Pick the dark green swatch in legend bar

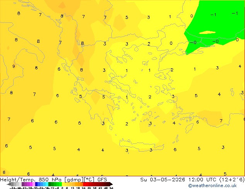[50, 184]
